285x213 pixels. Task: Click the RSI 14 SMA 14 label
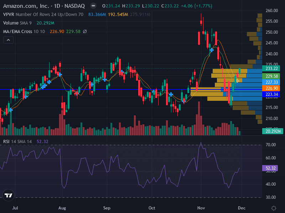[17, 141]
